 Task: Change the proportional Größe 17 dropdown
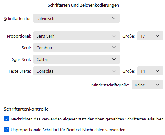coord(150,36)
